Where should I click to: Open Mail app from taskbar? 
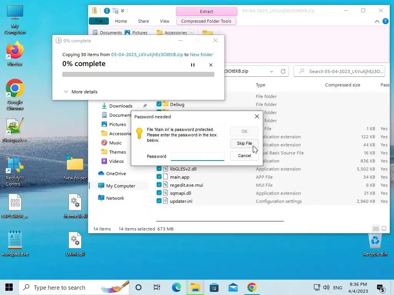[233, 287]
